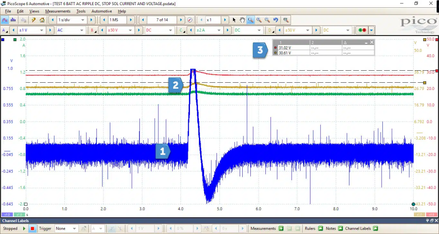Open the Edit menu
The height and width of the screenshot is (234, 439).
coord(20,11)
